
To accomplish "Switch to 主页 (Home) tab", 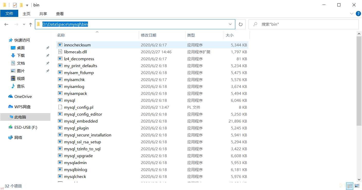I will tap(26, 14).
